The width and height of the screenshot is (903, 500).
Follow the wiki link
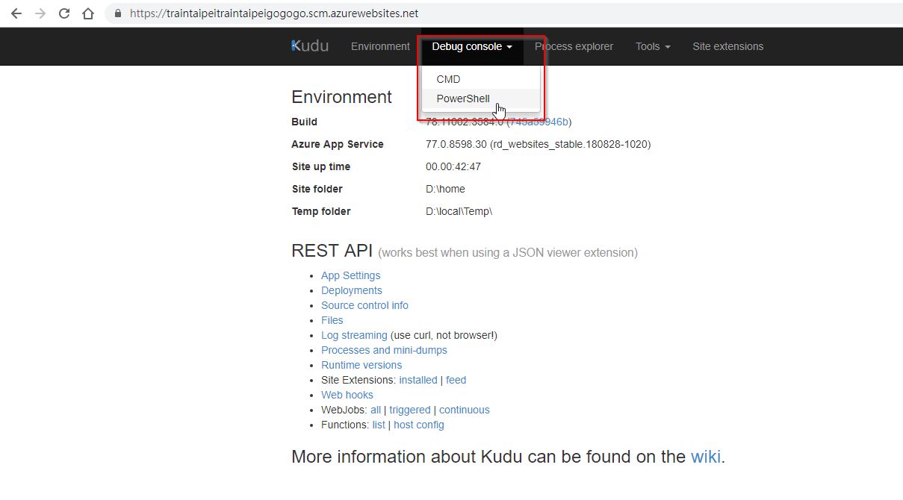click(706, 457)
